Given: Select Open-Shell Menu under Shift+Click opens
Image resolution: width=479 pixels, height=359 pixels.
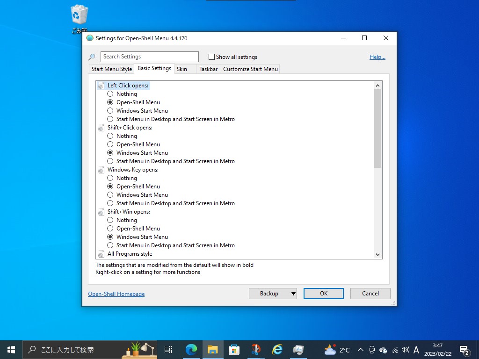Looking at the screenshot, I should [110, 144].
